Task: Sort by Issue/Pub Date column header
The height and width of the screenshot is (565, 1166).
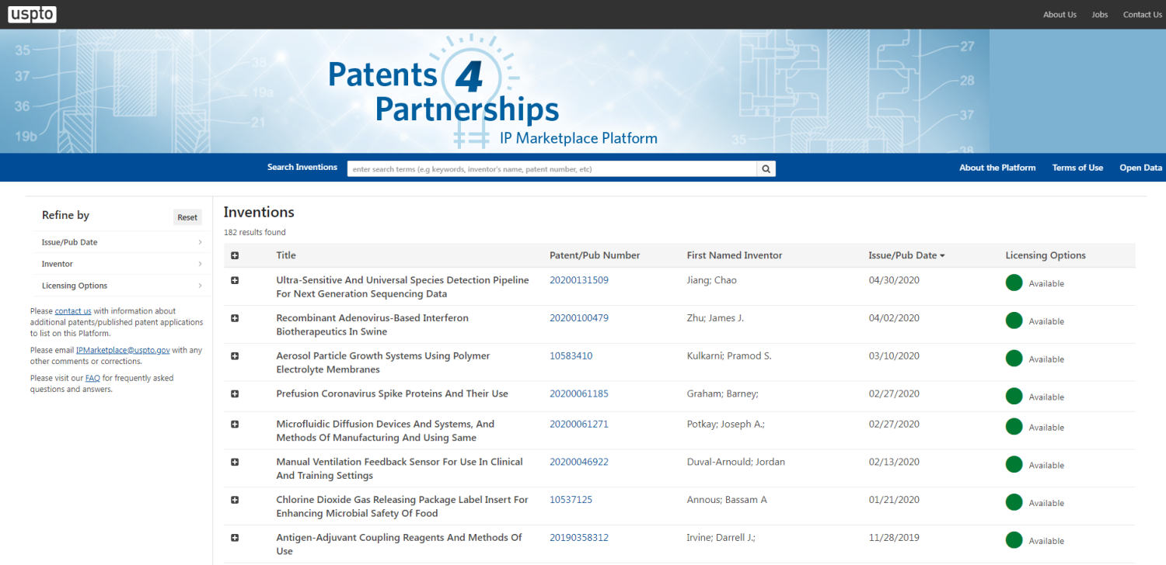Action: point(906,255)
